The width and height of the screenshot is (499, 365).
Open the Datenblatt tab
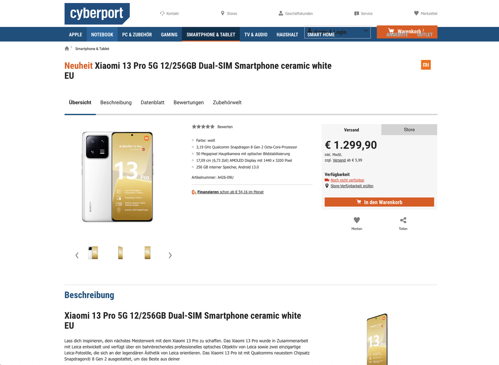point(153,103)
